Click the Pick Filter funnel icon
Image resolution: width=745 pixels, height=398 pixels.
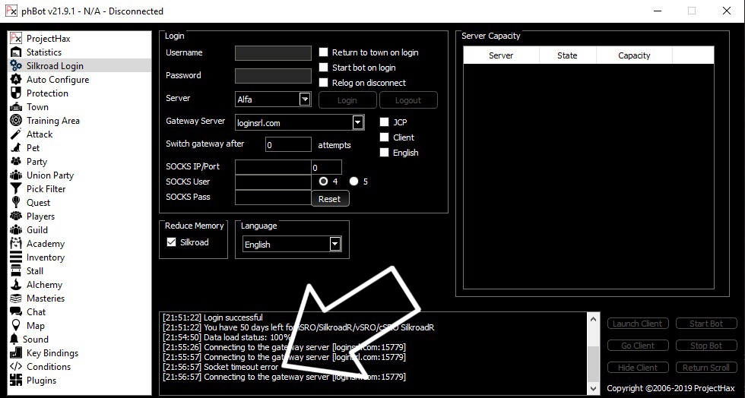tap(16, 189)
